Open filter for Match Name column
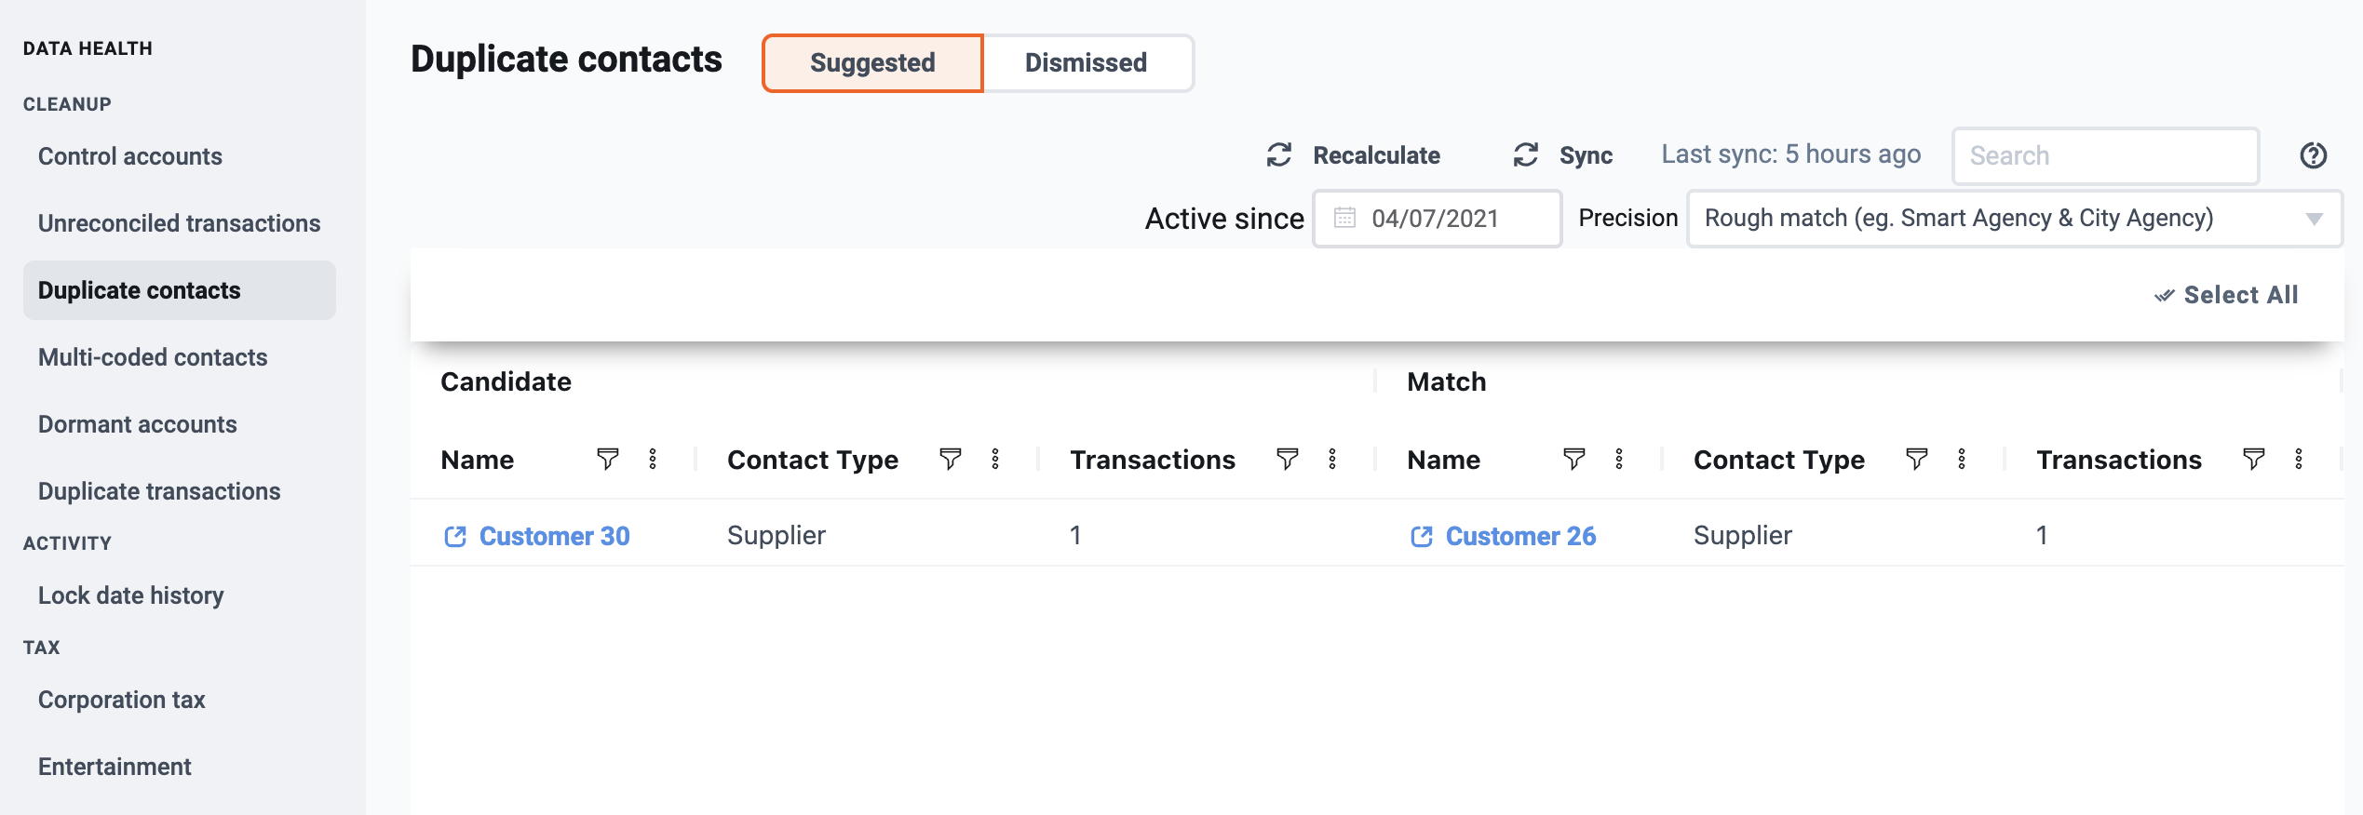The image size is (2363, 815). [1573, 459]
